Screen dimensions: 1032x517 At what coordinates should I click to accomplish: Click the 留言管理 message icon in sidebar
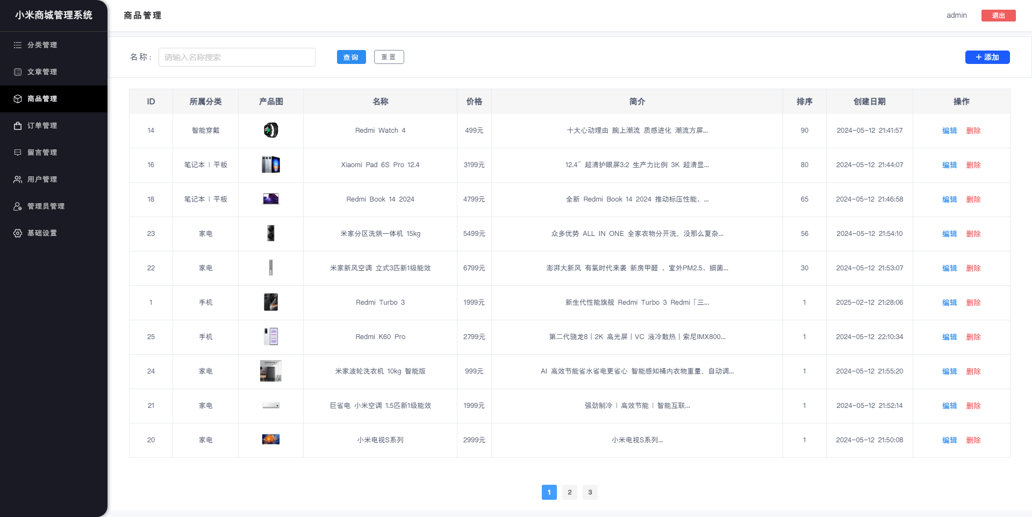click(18, 153)
